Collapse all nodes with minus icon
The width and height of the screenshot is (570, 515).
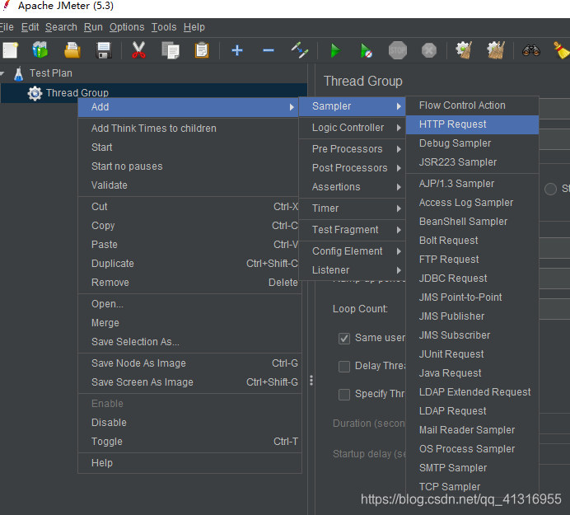269,50
